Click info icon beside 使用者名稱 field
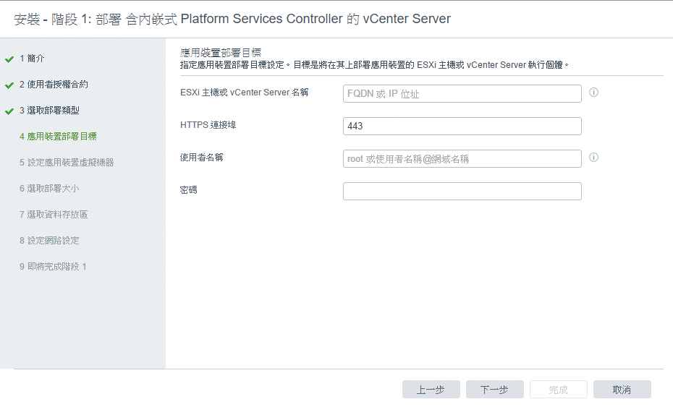The height and width of the screenshot is (407, 673). [593, 158]
